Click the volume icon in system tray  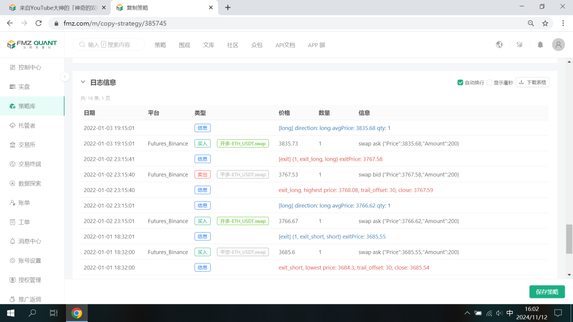pos(499,313)
